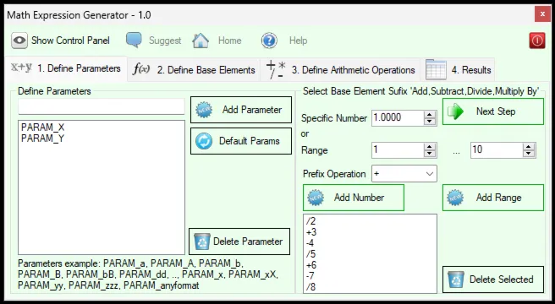Click the Home label in the toolbar
Image resolution: width=555 pixels, height=304 pixels.
(x=230, y=41)
